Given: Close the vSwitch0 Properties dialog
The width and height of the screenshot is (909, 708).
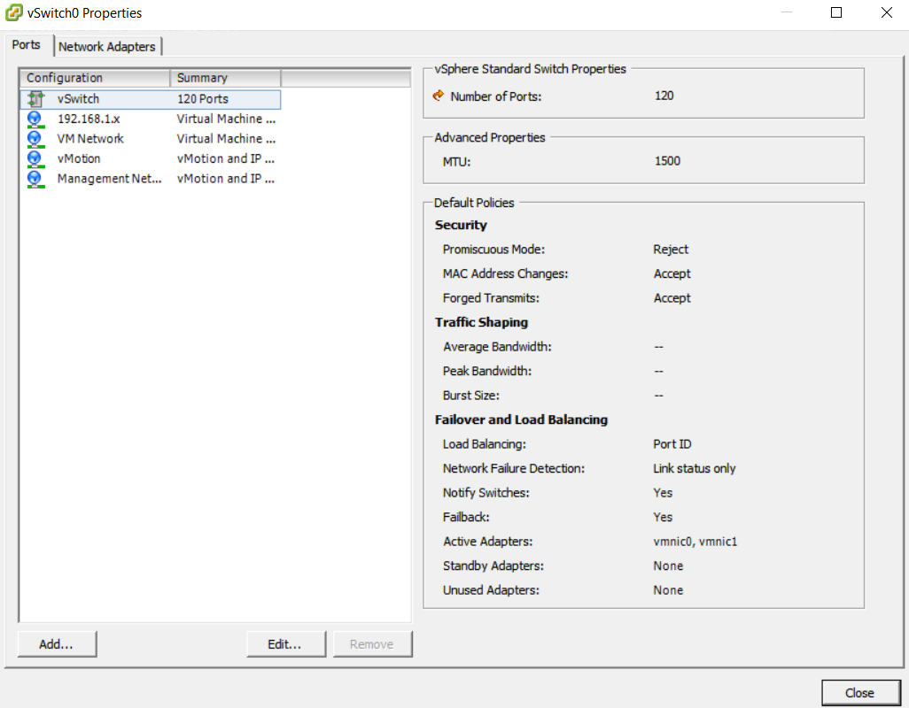Looking at the screenshot, I should (860, 693).
